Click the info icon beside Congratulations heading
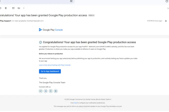This screenshot has height=112, width=169. (x=40, y=42)
